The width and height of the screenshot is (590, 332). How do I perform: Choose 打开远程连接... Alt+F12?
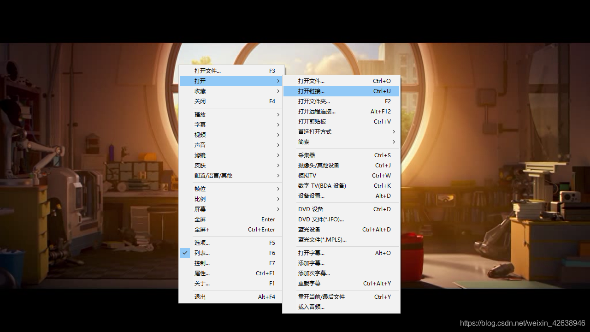pos(341,112)
